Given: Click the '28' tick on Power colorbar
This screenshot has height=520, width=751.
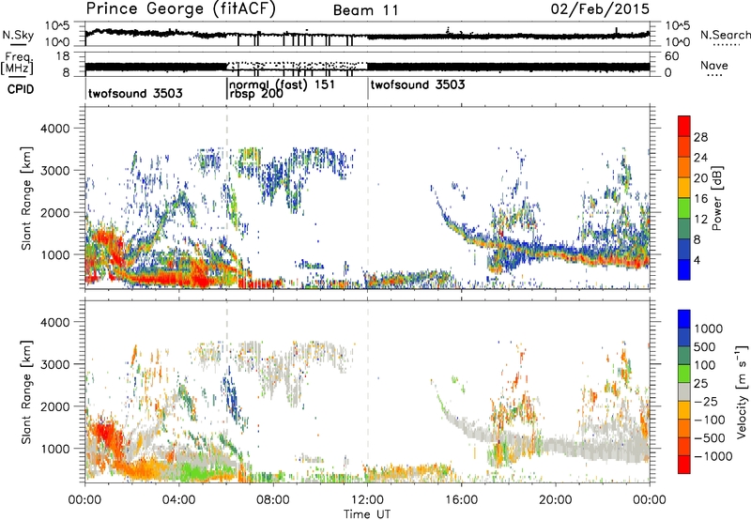Looking at the screenshot, I should (700, 137).
